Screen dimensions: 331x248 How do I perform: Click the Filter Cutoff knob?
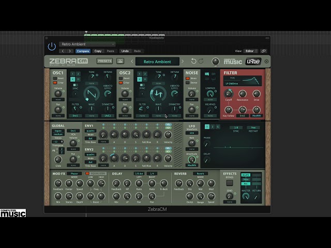pyautogui.click(x=229, y=94)
